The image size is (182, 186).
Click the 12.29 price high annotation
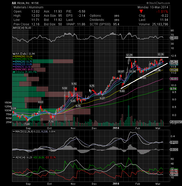pyautogui.click(x=129, y=55)
